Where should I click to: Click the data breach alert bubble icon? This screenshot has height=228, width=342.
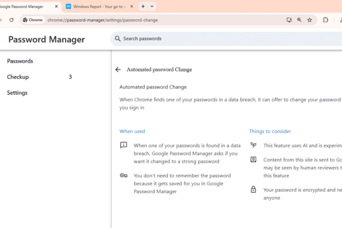point(124,145)
